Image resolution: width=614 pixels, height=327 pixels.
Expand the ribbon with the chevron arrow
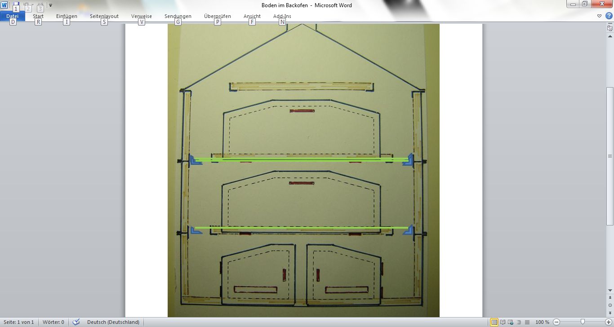(x=599, y=16)
